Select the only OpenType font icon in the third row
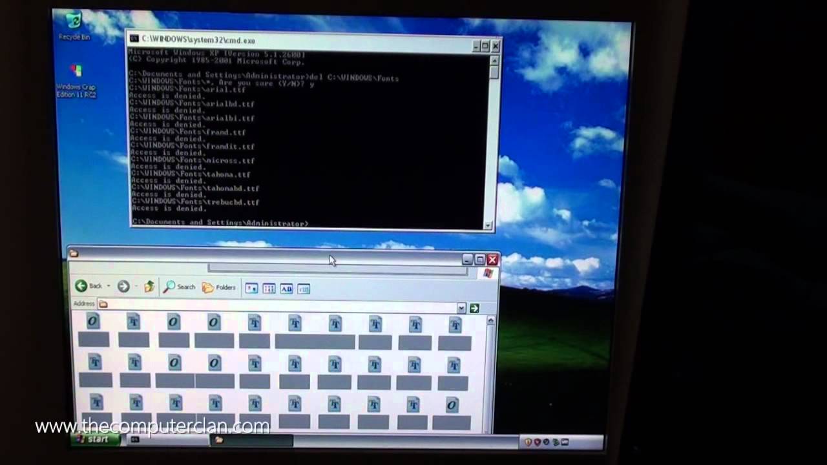This screenshot has width=827, height=465. pyautogui.click(x=452, y=405)
